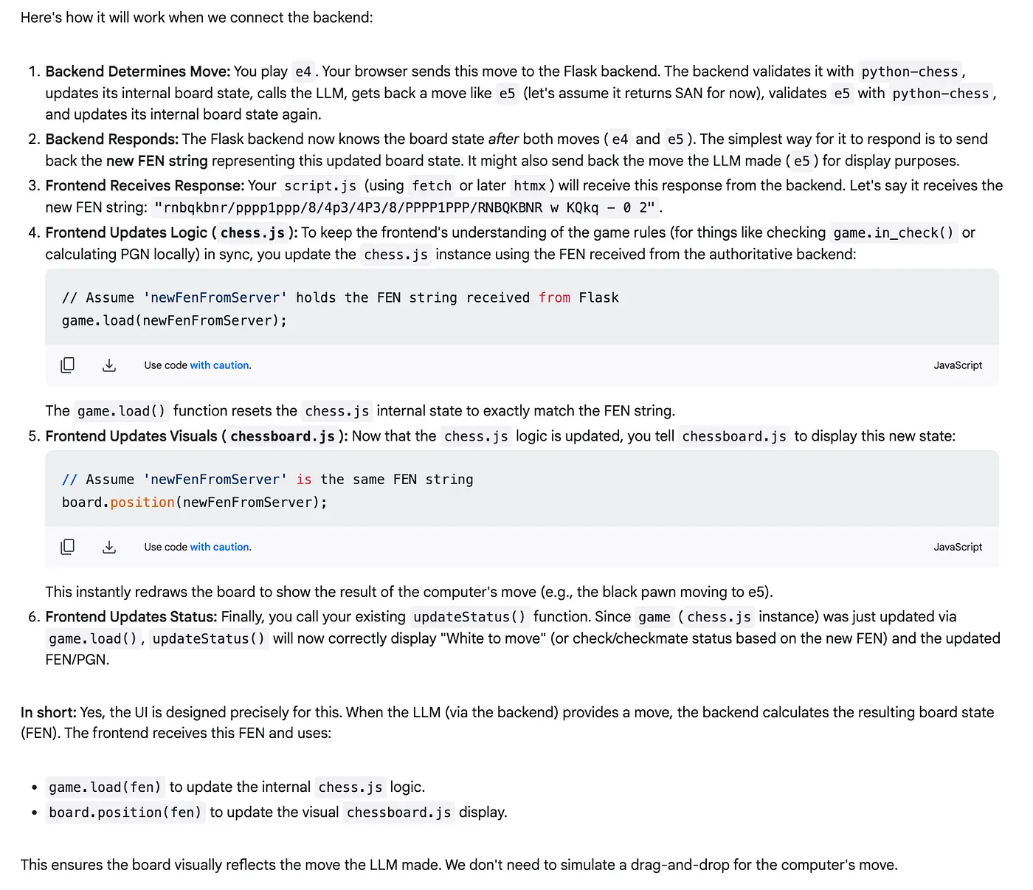
Task: Click the JavaScript label of first code block
Action: click(958, 365)
